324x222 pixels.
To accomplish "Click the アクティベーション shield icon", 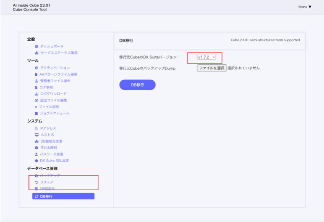I will [x=37, y=68].
